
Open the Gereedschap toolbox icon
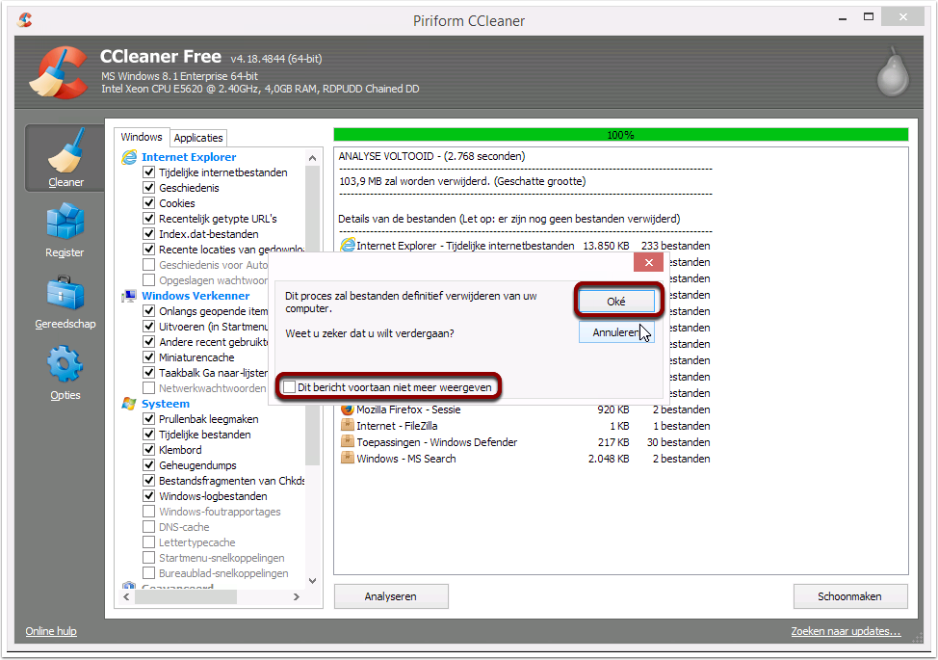(65, 293)
